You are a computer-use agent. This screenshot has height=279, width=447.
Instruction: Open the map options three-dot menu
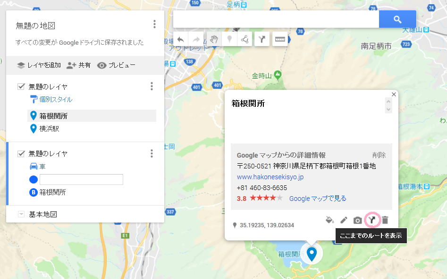(x=154, y=24)
